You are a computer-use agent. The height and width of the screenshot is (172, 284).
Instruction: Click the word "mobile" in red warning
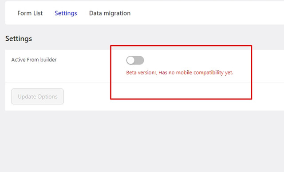click(184, 73)
